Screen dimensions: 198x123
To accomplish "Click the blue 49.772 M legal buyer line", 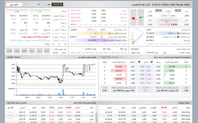I will (30, 40).
